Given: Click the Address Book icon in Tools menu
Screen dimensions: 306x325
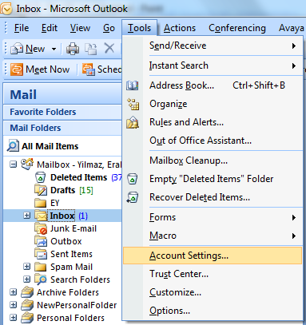Looking at the screenshot, I should point(133,85).
